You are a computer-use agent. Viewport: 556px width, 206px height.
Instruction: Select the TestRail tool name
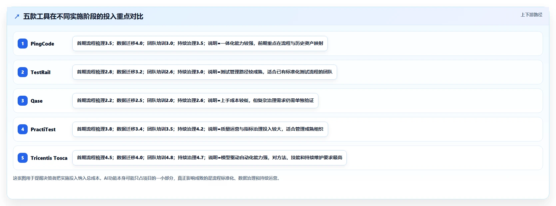click(x=41, y=72)
